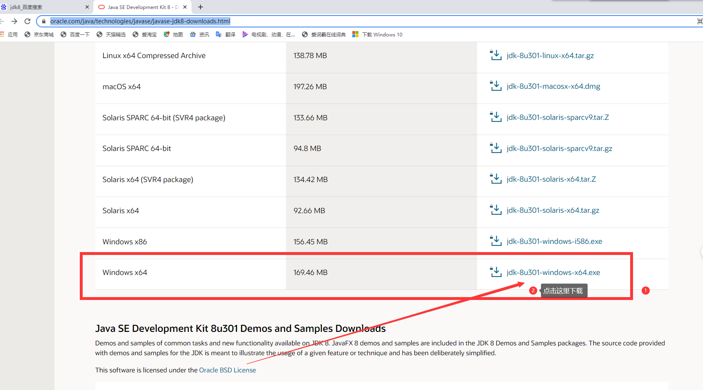Go back with browser back arrow
703x390 pixels.
tap(2, 21)
